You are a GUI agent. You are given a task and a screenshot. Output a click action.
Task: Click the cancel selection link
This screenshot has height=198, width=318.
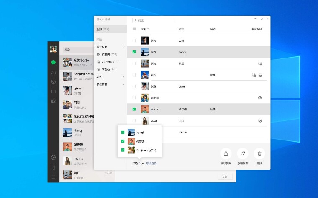point(151,163)
